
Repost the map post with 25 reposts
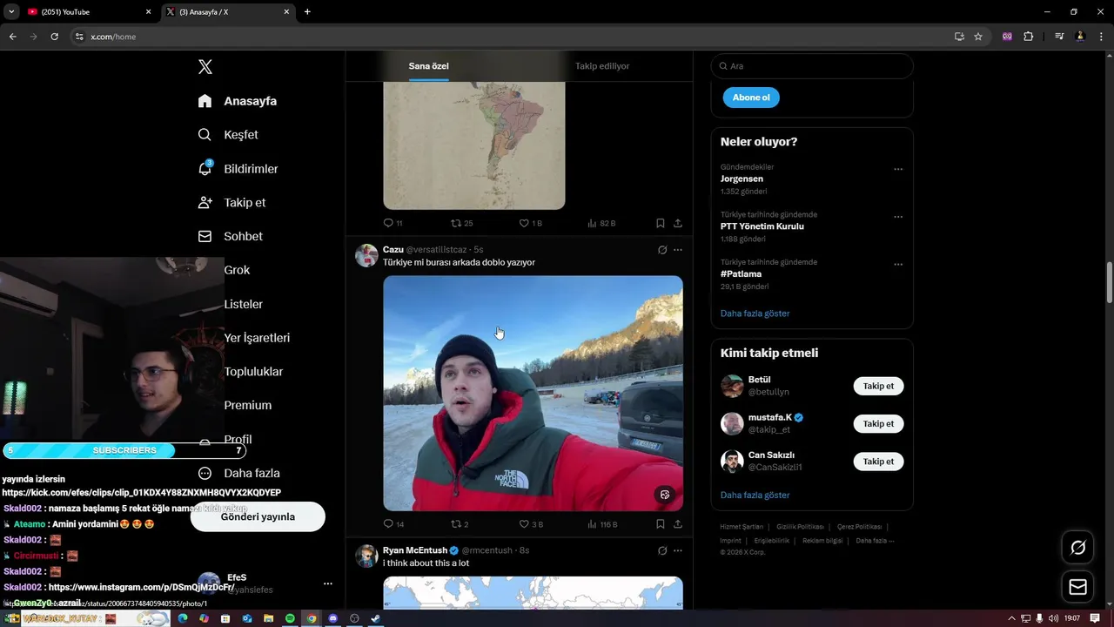(x=461, y=223)
